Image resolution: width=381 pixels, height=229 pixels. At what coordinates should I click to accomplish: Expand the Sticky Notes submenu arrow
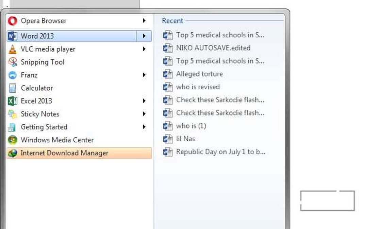(144, 114)
